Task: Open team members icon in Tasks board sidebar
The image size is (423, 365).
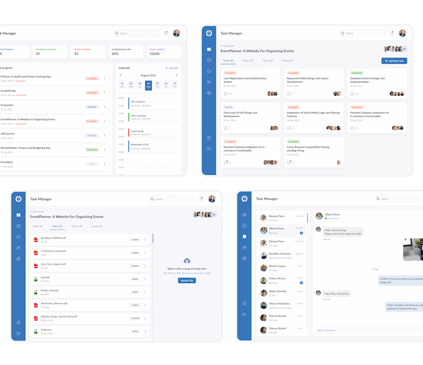Action: pyautogui.click(x=209, y=82)
